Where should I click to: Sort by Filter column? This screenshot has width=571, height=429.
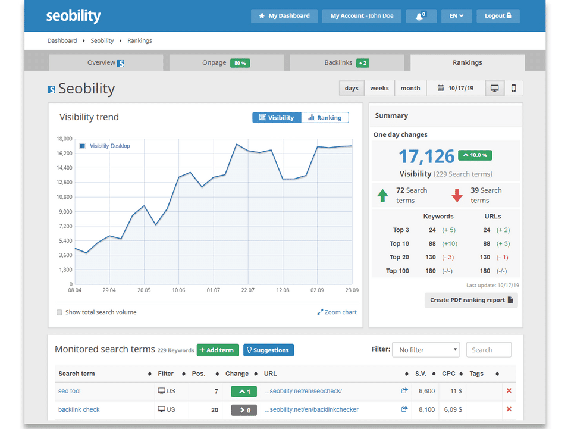(x=171, y=374)
